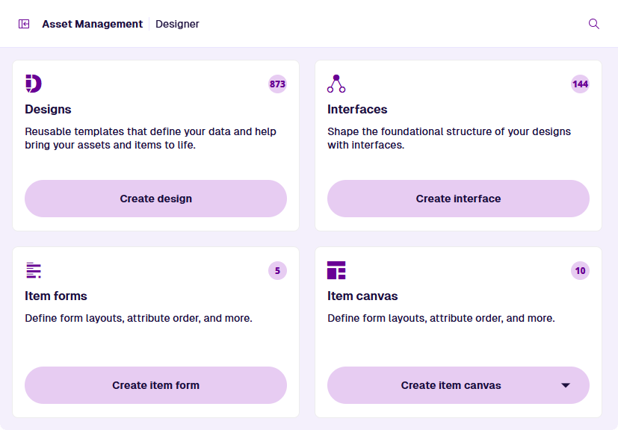
Task: Open the Item canvas card heading
Action: [x=362, y=296]
